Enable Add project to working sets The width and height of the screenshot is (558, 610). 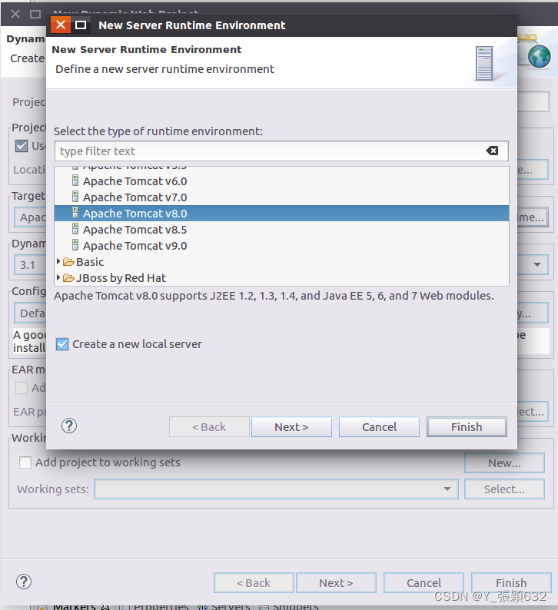point(25,462)
